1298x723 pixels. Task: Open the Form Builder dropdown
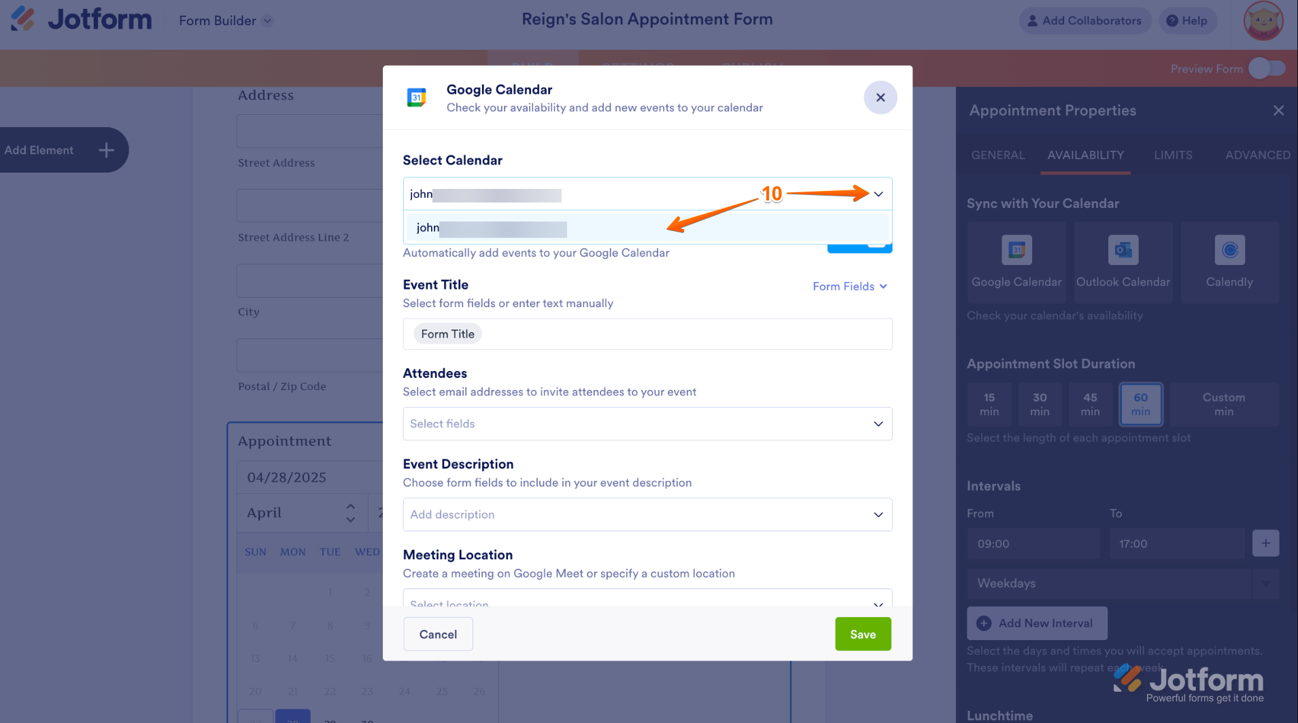coord(226,21)
